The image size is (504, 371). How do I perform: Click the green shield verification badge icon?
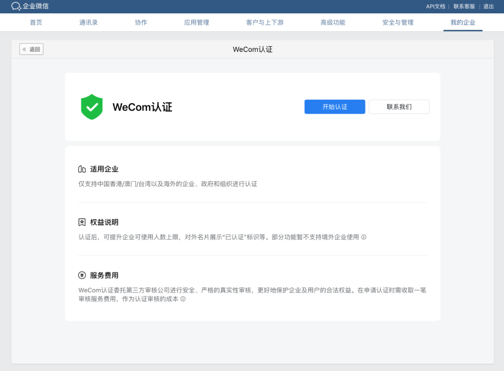pos(92,107)
